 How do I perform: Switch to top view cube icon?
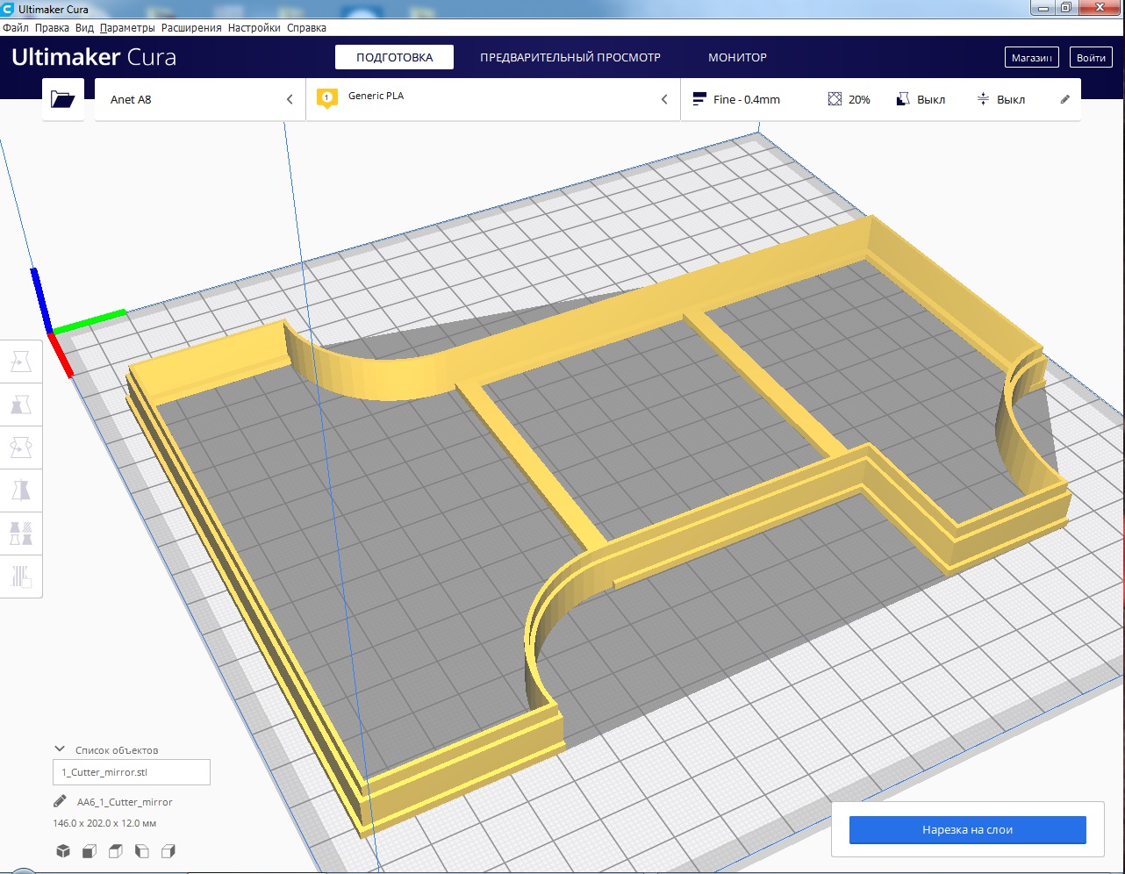115,851
